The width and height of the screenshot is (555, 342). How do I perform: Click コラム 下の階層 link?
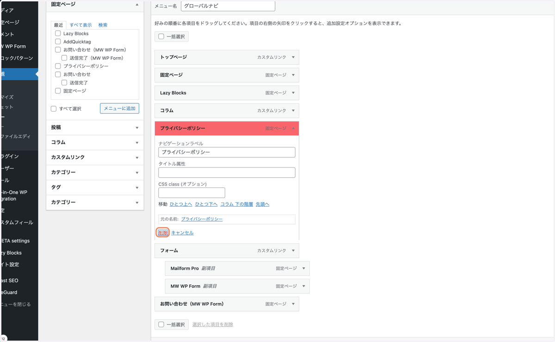(237, 204)
